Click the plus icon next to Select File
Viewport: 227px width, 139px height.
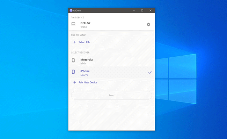(x=75, y=42)
